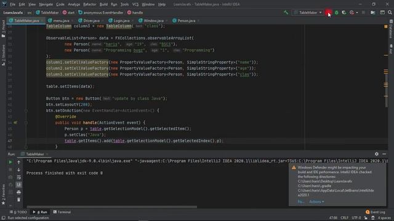Click the Up the stack trace arrow

coord(18,162)
